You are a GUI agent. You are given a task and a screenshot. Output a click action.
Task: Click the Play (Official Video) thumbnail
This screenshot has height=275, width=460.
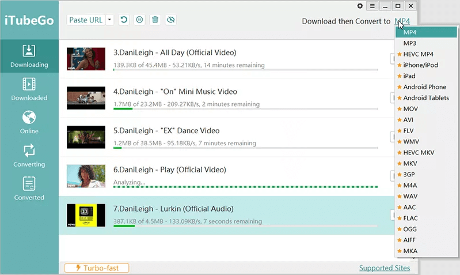(x=86, y=176)
